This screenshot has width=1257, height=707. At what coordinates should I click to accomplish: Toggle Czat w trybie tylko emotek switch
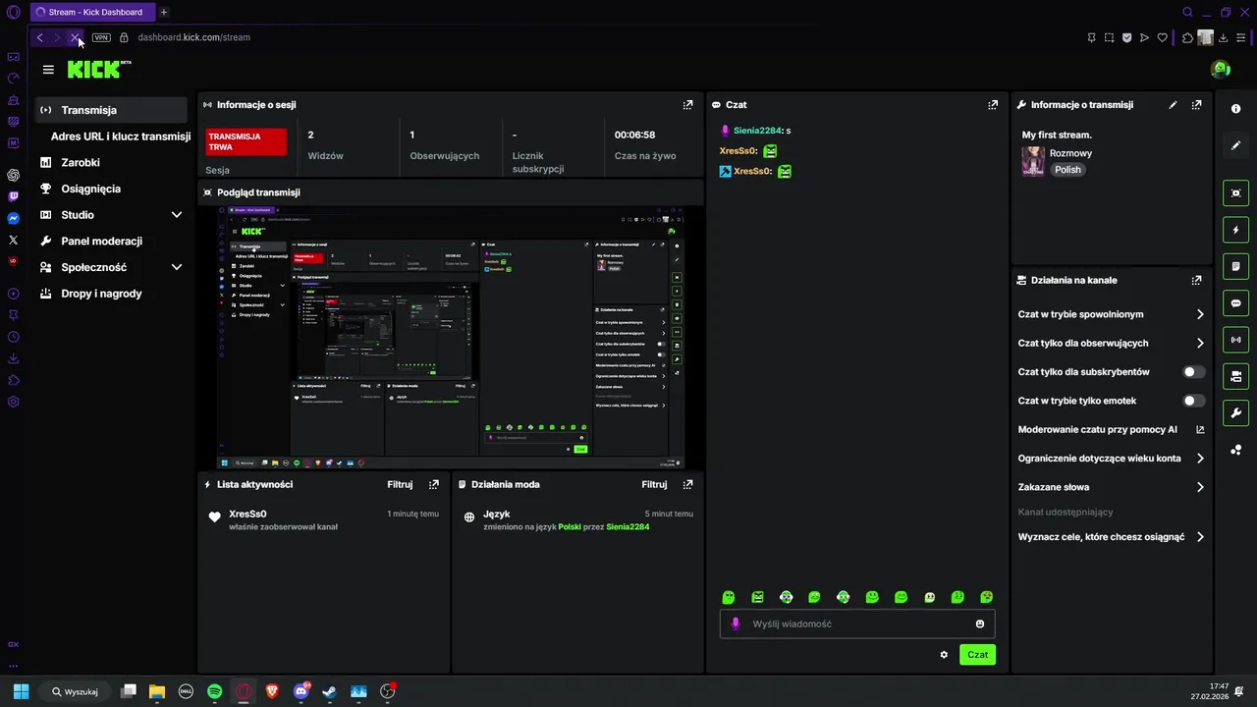coord(1194,401)
